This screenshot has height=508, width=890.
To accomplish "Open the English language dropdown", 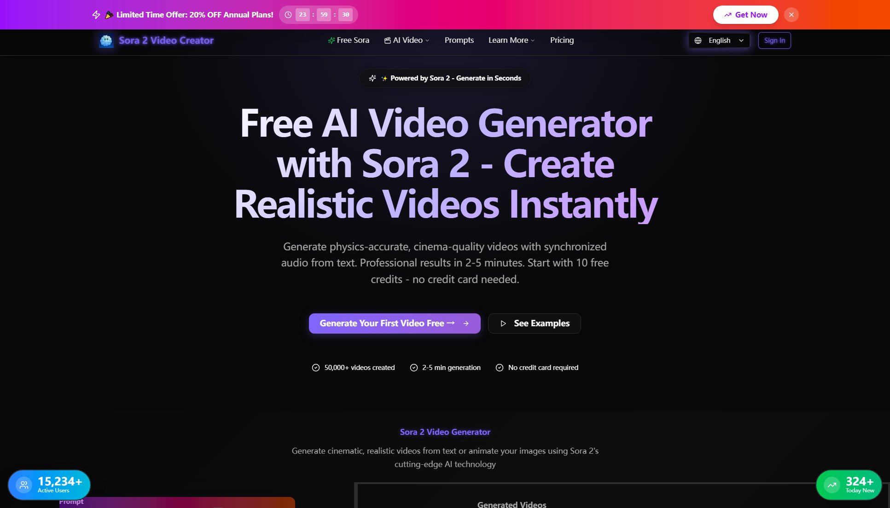I will (719, 40).
